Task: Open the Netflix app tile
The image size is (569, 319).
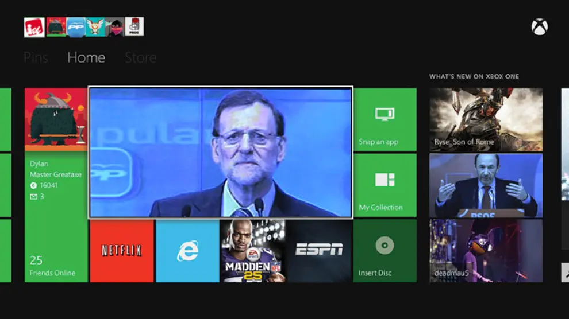Action: click(121, 251)
